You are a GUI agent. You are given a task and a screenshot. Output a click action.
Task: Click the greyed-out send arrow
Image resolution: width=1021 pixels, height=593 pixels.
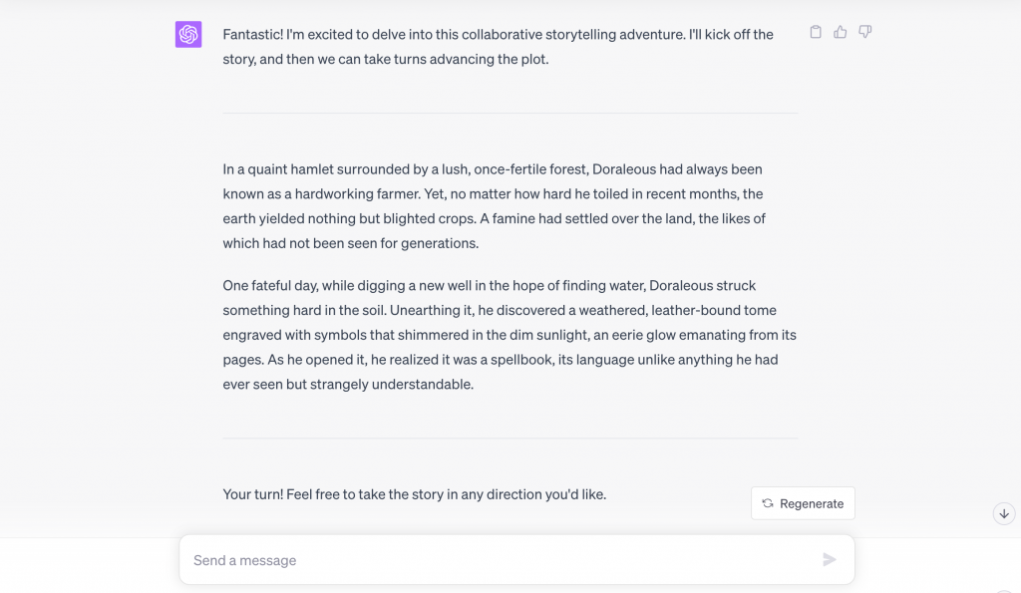pos(829,559)
